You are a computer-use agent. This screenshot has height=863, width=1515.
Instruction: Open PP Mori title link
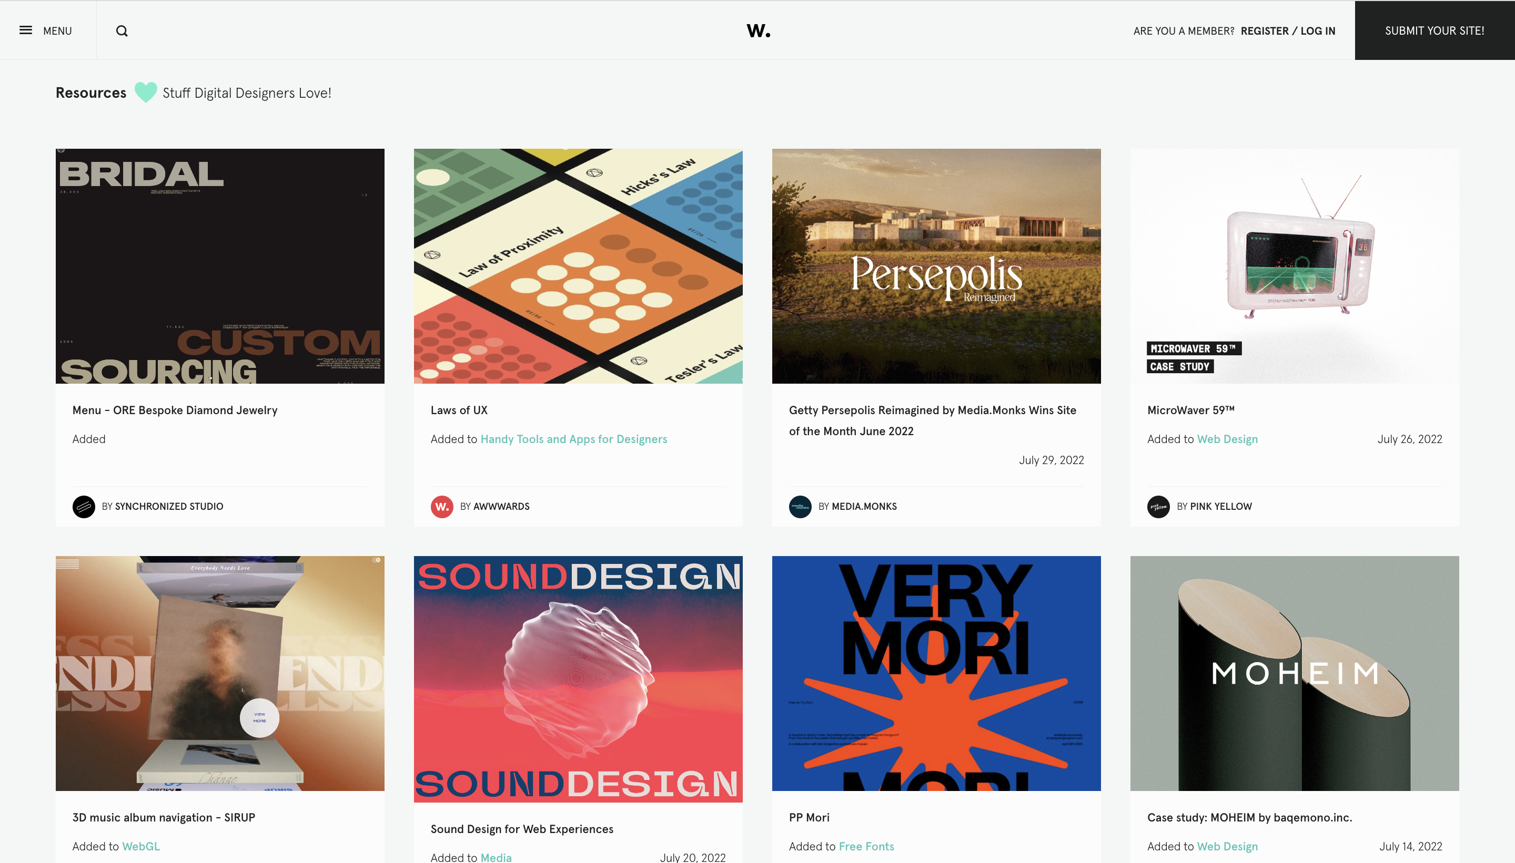[x=809, y=817]
